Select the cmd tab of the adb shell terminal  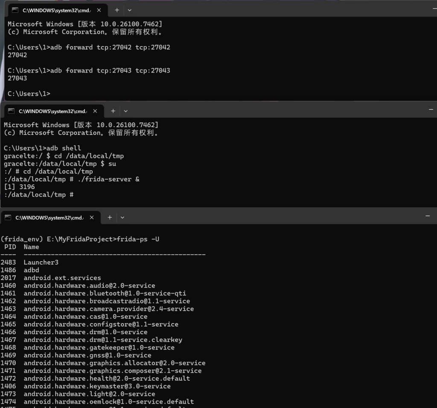click(x=52, y=111)
